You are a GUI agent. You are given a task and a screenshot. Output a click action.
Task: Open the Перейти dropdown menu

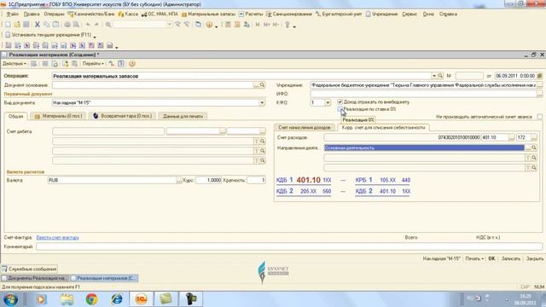(93, 64)
